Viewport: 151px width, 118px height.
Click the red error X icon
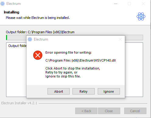point(38,55)
